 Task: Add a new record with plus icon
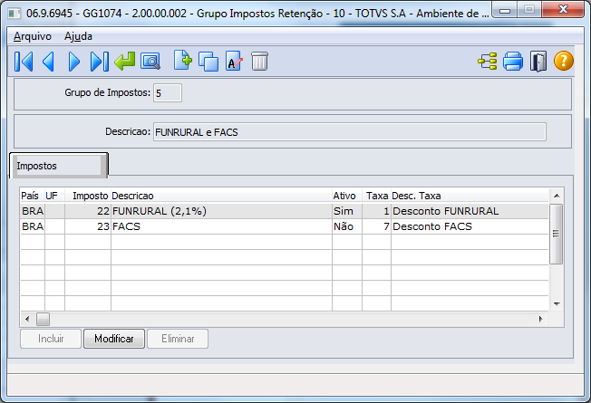(x=183, y=61)
